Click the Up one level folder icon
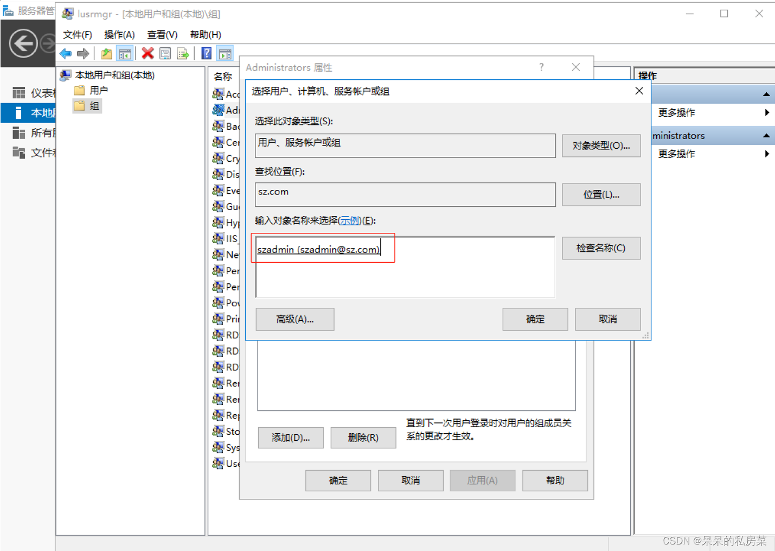 (107, 53)
